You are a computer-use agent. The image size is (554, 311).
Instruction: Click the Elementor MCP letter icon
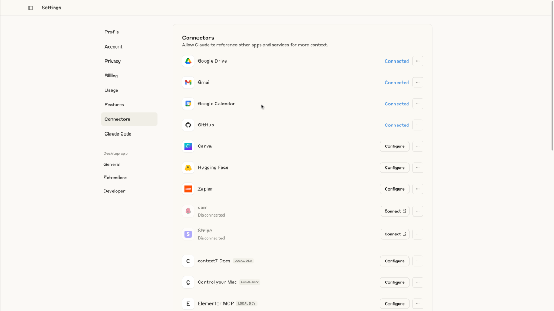coord(188,303)
